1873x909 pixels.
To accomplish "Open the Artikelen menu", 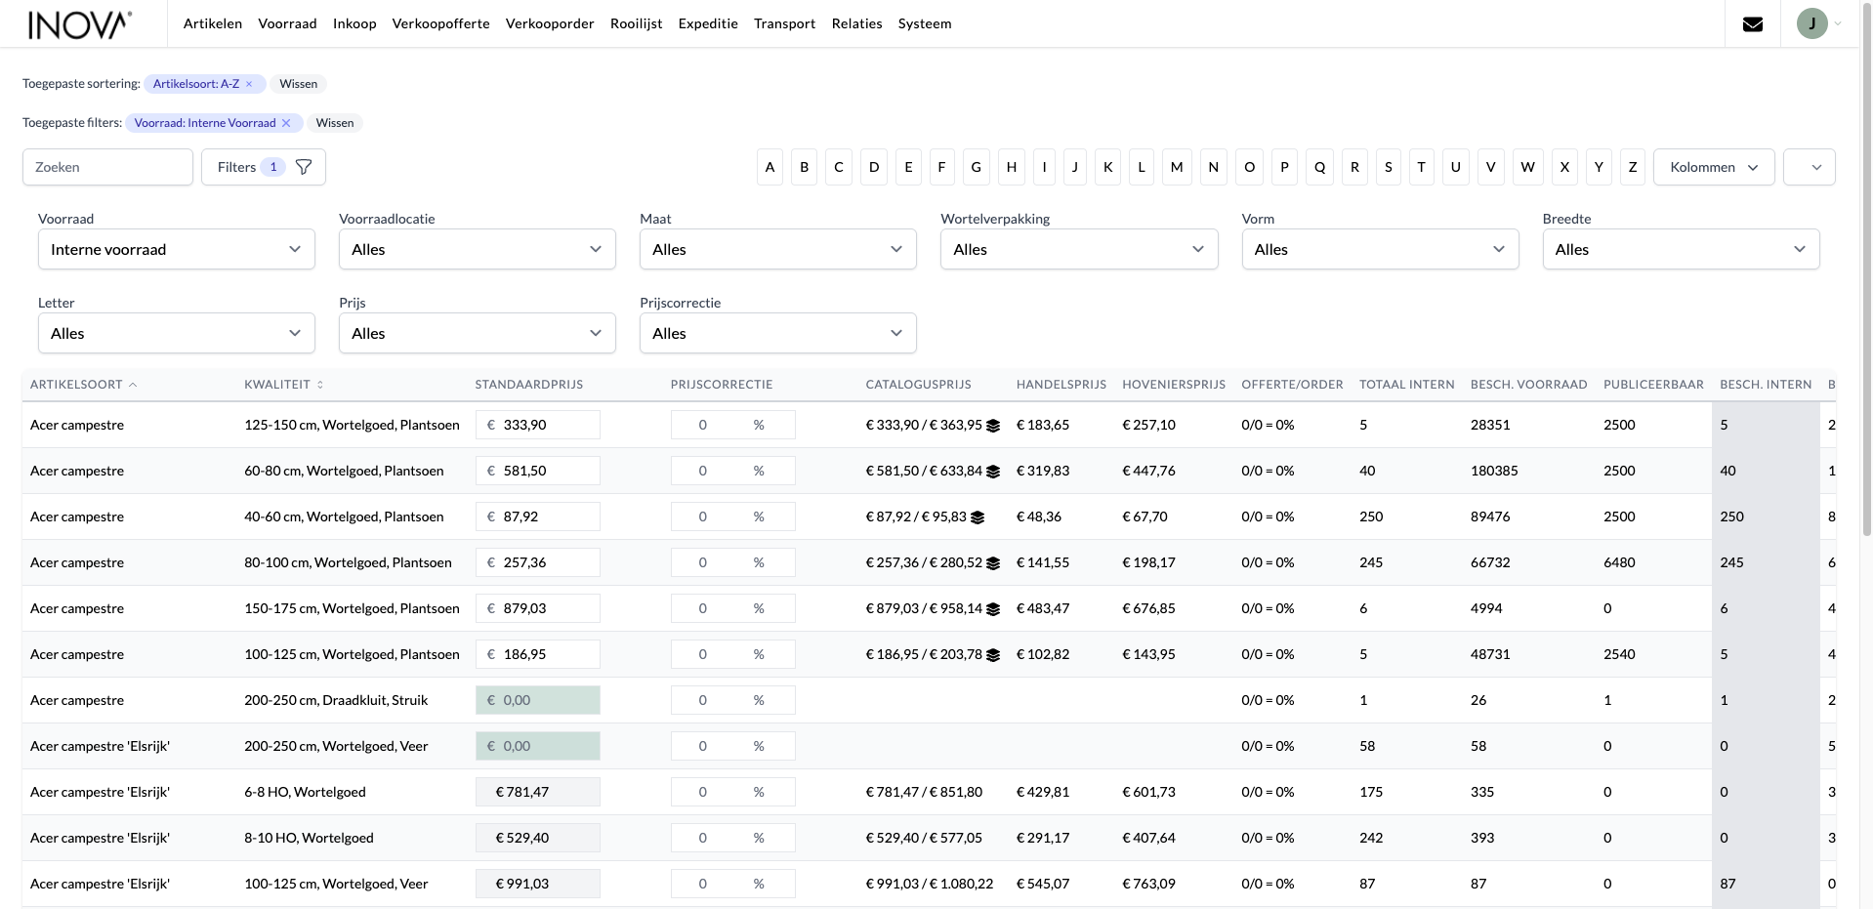I will pyautogui.click(x=213, y=23).
